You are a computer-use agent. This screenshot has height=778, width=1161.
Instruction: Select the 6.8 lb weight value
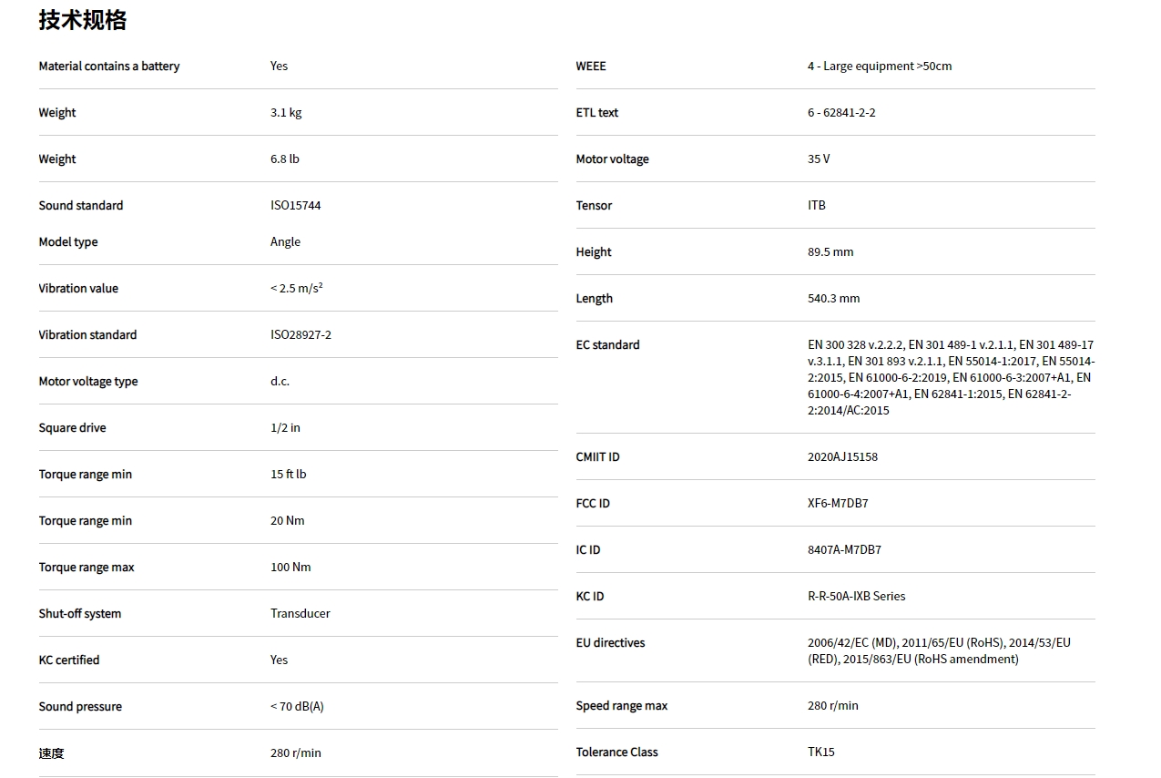285,159
